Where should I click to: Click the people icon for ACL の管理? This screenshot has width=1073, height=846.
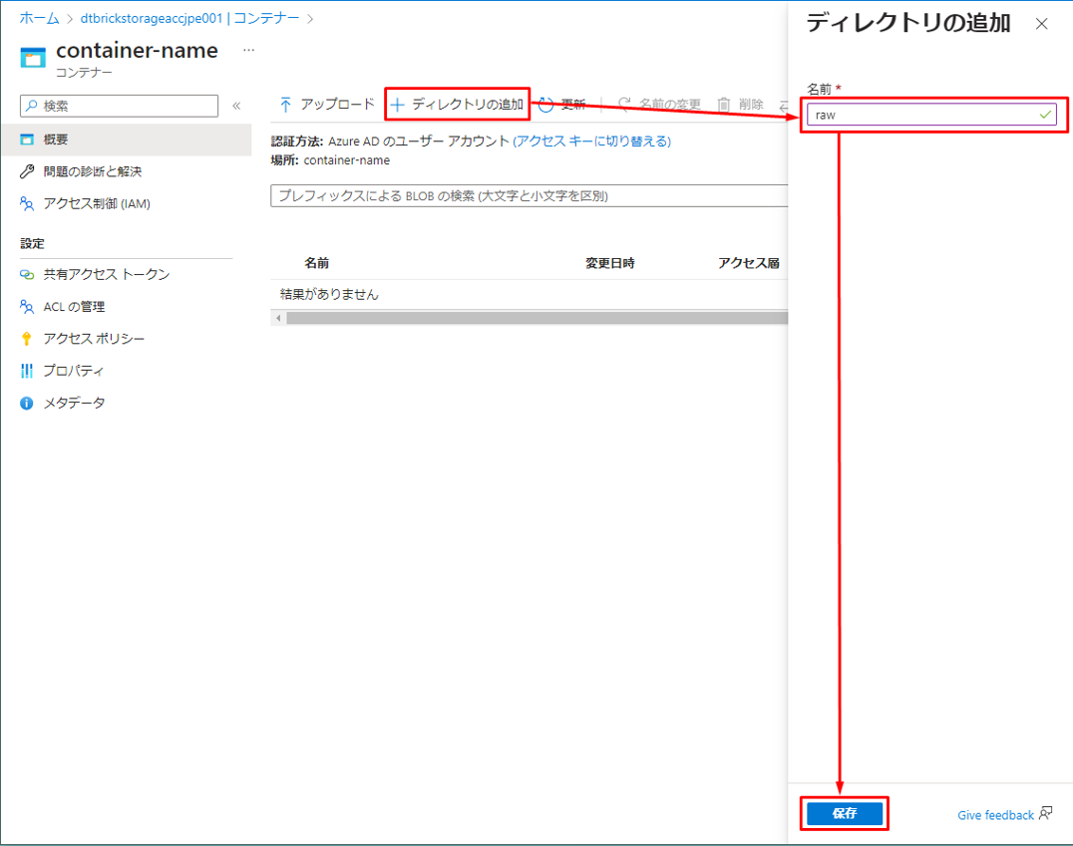coord(27,306)
